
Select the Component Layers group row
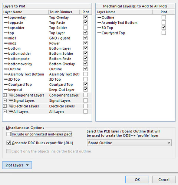pyautogui.click(x=47, y=95)
